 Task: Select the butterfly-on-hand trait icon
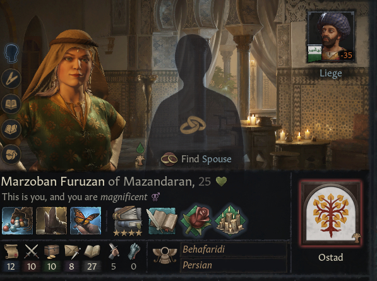point(86,220)
